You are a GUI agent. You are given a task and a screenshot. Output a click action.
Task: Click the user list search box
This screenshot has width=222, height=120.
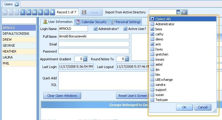19,21
